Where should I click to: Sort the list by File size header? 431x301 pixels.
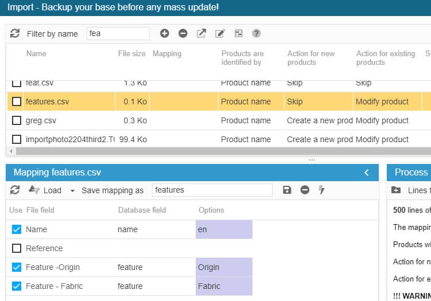point(131,54)
